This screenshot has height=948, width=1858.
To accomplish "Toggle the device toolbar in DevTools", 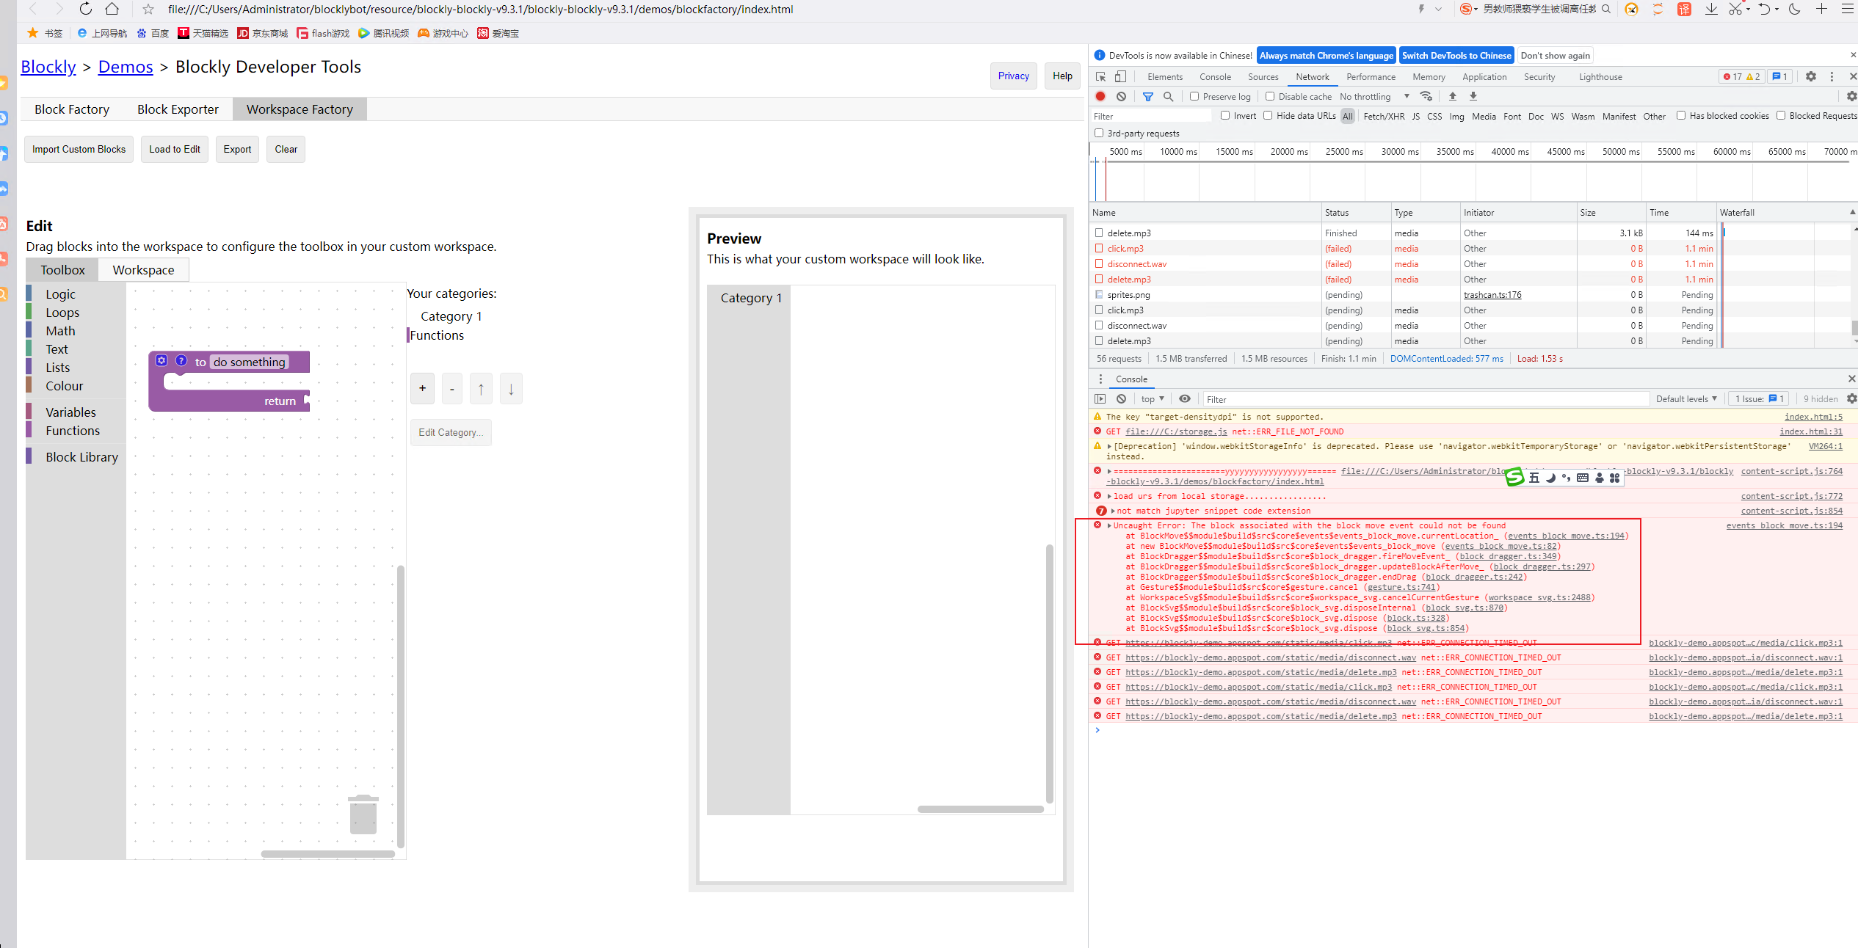I will tap(1119, 76).
